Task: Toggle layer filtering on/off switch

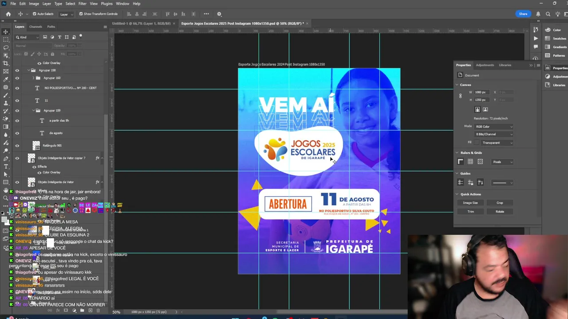Action: tap(81, 36)
